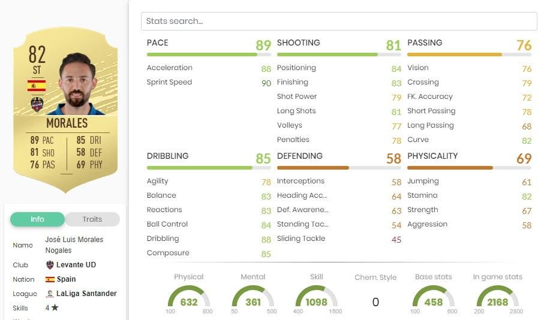This screenshot has height=320, width=547.
Task: Click the Levante club badge on card
Action: coord(37,104)
